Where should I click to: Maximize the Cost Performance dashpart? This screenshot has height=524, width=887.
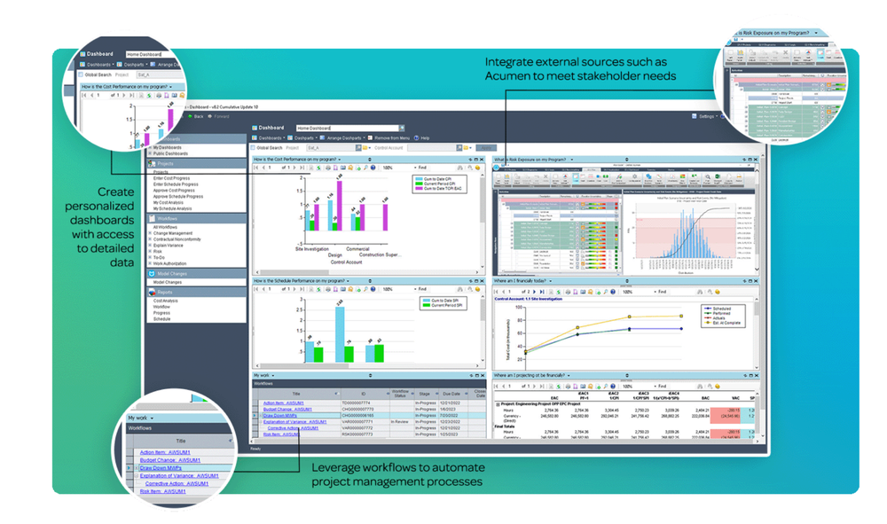point(475,160)
